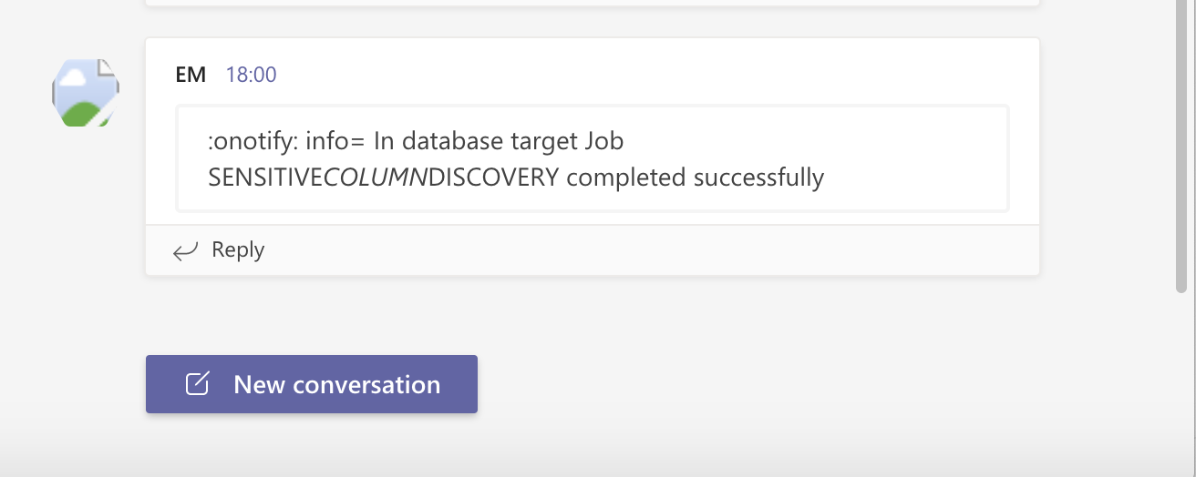Viewport: 1196px width, 477px height.
Task: Select the EM sender name
Action: coord(191,75)
